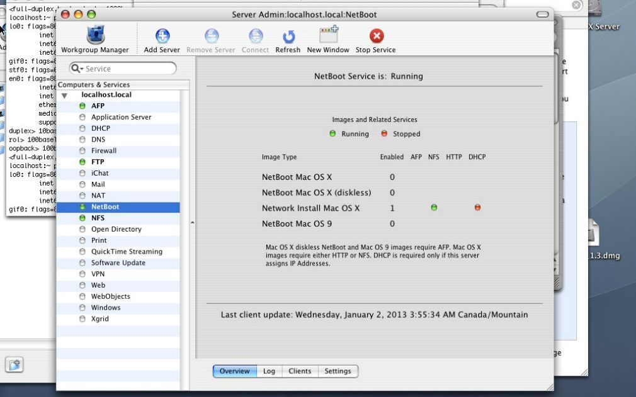Image resolution: width=636 pixels, height=397 pixels.
Task: Click the search magnifier in Service field
Action: pyautogui.click(x=76, y=69)
